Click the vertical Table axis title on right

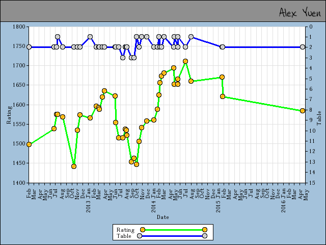pos(319,118)
